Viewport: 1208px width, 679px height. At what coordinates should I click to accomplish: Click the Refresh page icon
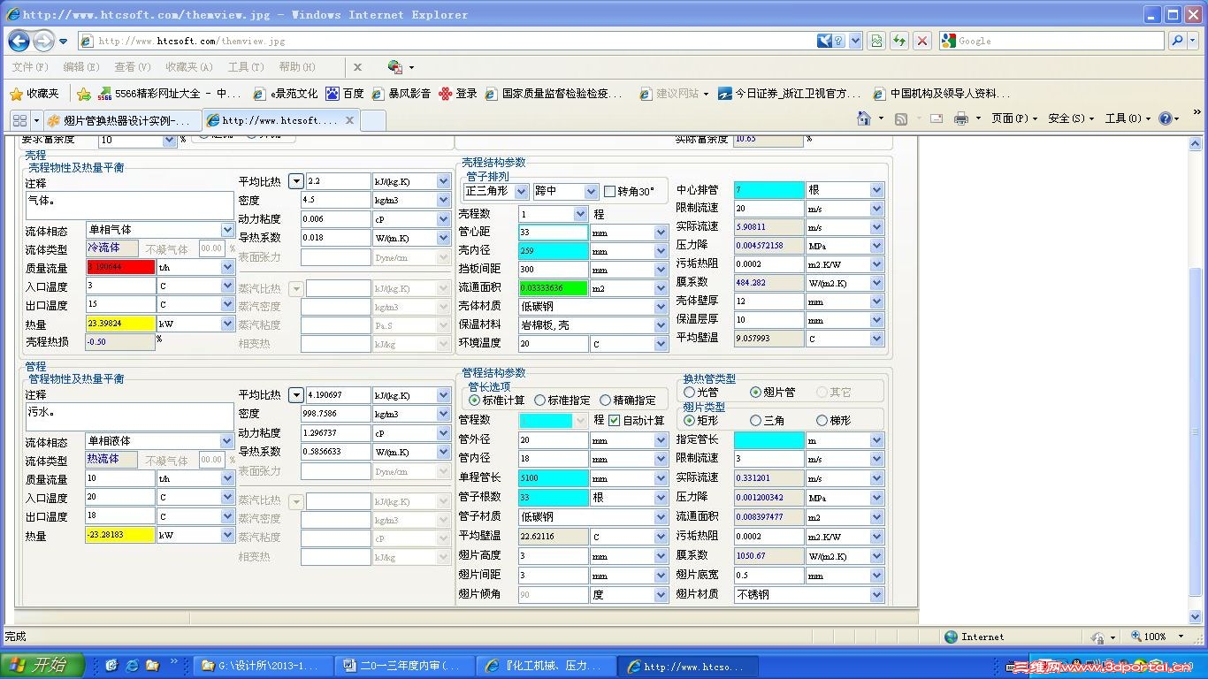899,41
